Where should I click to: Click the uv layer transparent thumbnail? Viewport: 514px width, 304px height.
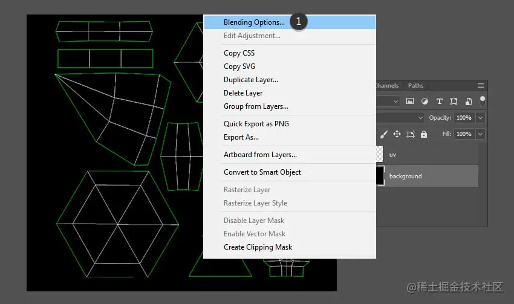379,154
